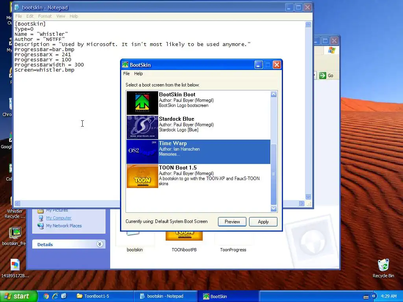Open the BootSkin Help menu
The height and width of the screenshot is (302, 403).
138,74
